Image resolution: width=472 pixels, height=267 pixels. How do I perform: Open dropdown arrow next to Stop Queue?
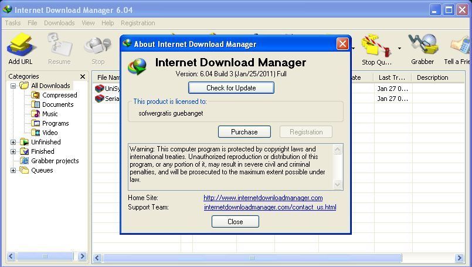click(399, 48)
